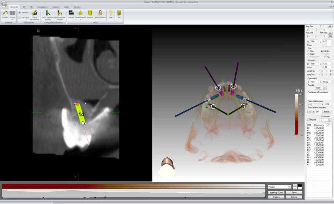The height and width of the screenshot is (204, 334).
Task: Select the Vite implant type
Action: tap(308, 51)
